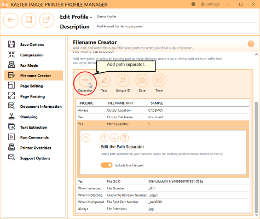Click the SAMPLE column header
The width and height of the screenshot is (260, 219).
[x=157, y=103]
